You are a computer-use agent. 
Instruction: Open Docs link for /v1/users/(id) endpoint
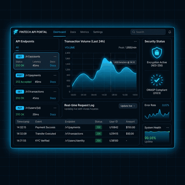coord(53,114)
